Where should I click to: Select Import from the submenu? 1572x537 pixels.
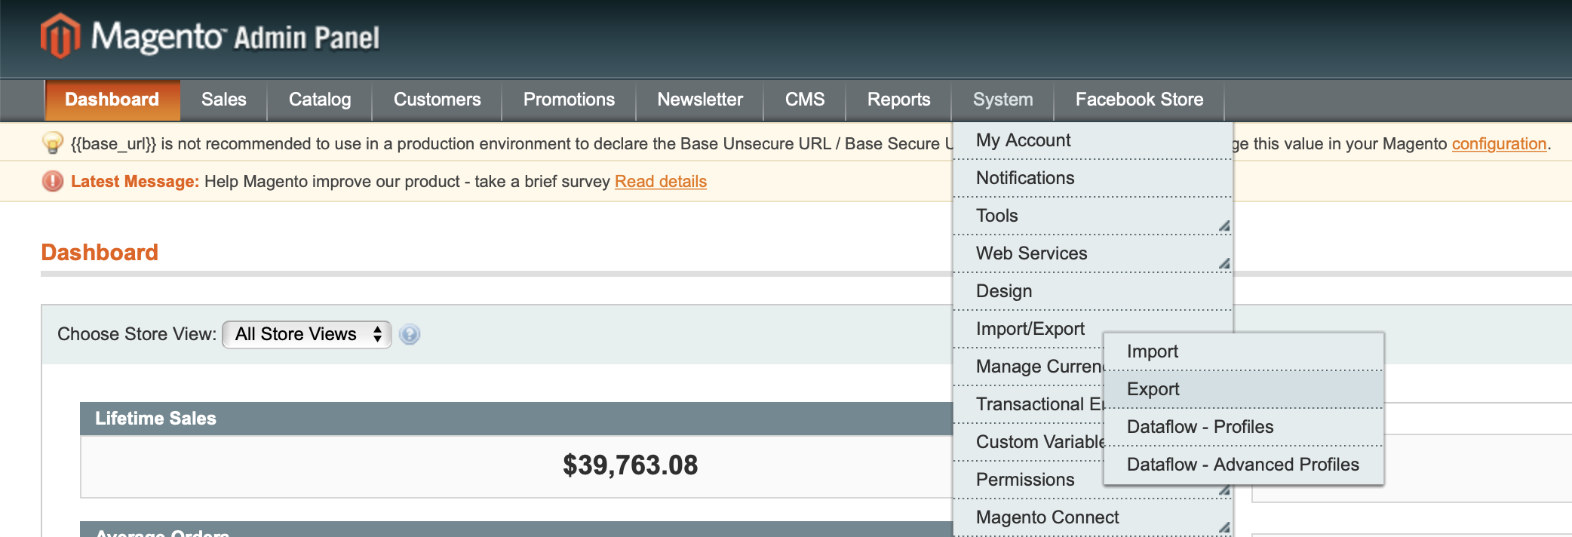coord(1153,351)
